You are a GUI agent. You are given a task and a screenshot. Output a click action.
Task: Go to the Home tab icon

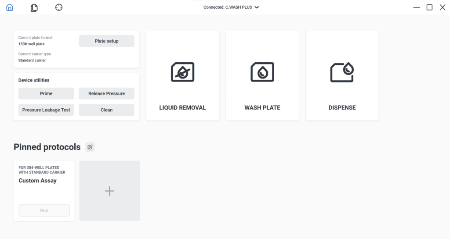(9, 7)
